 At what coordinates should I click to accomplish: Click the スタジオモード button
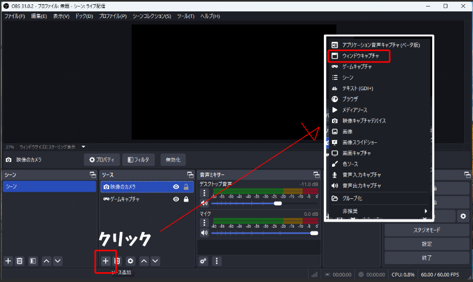tap(427, 230)
